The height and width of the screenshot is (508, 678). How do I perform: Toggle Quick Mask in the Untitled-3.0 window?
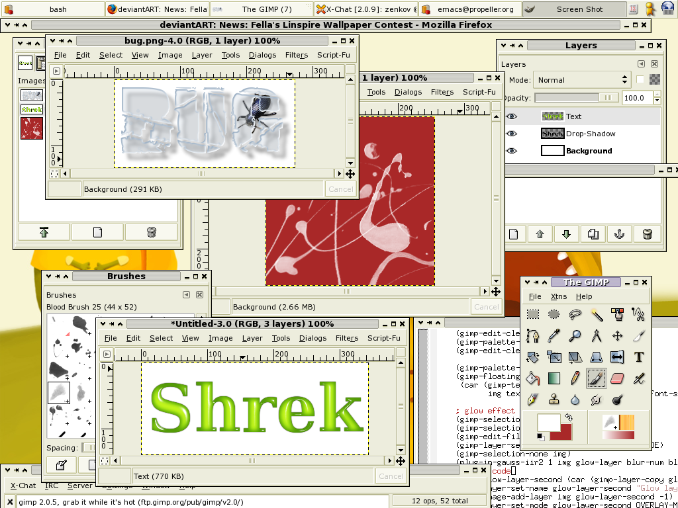(105, 461)
